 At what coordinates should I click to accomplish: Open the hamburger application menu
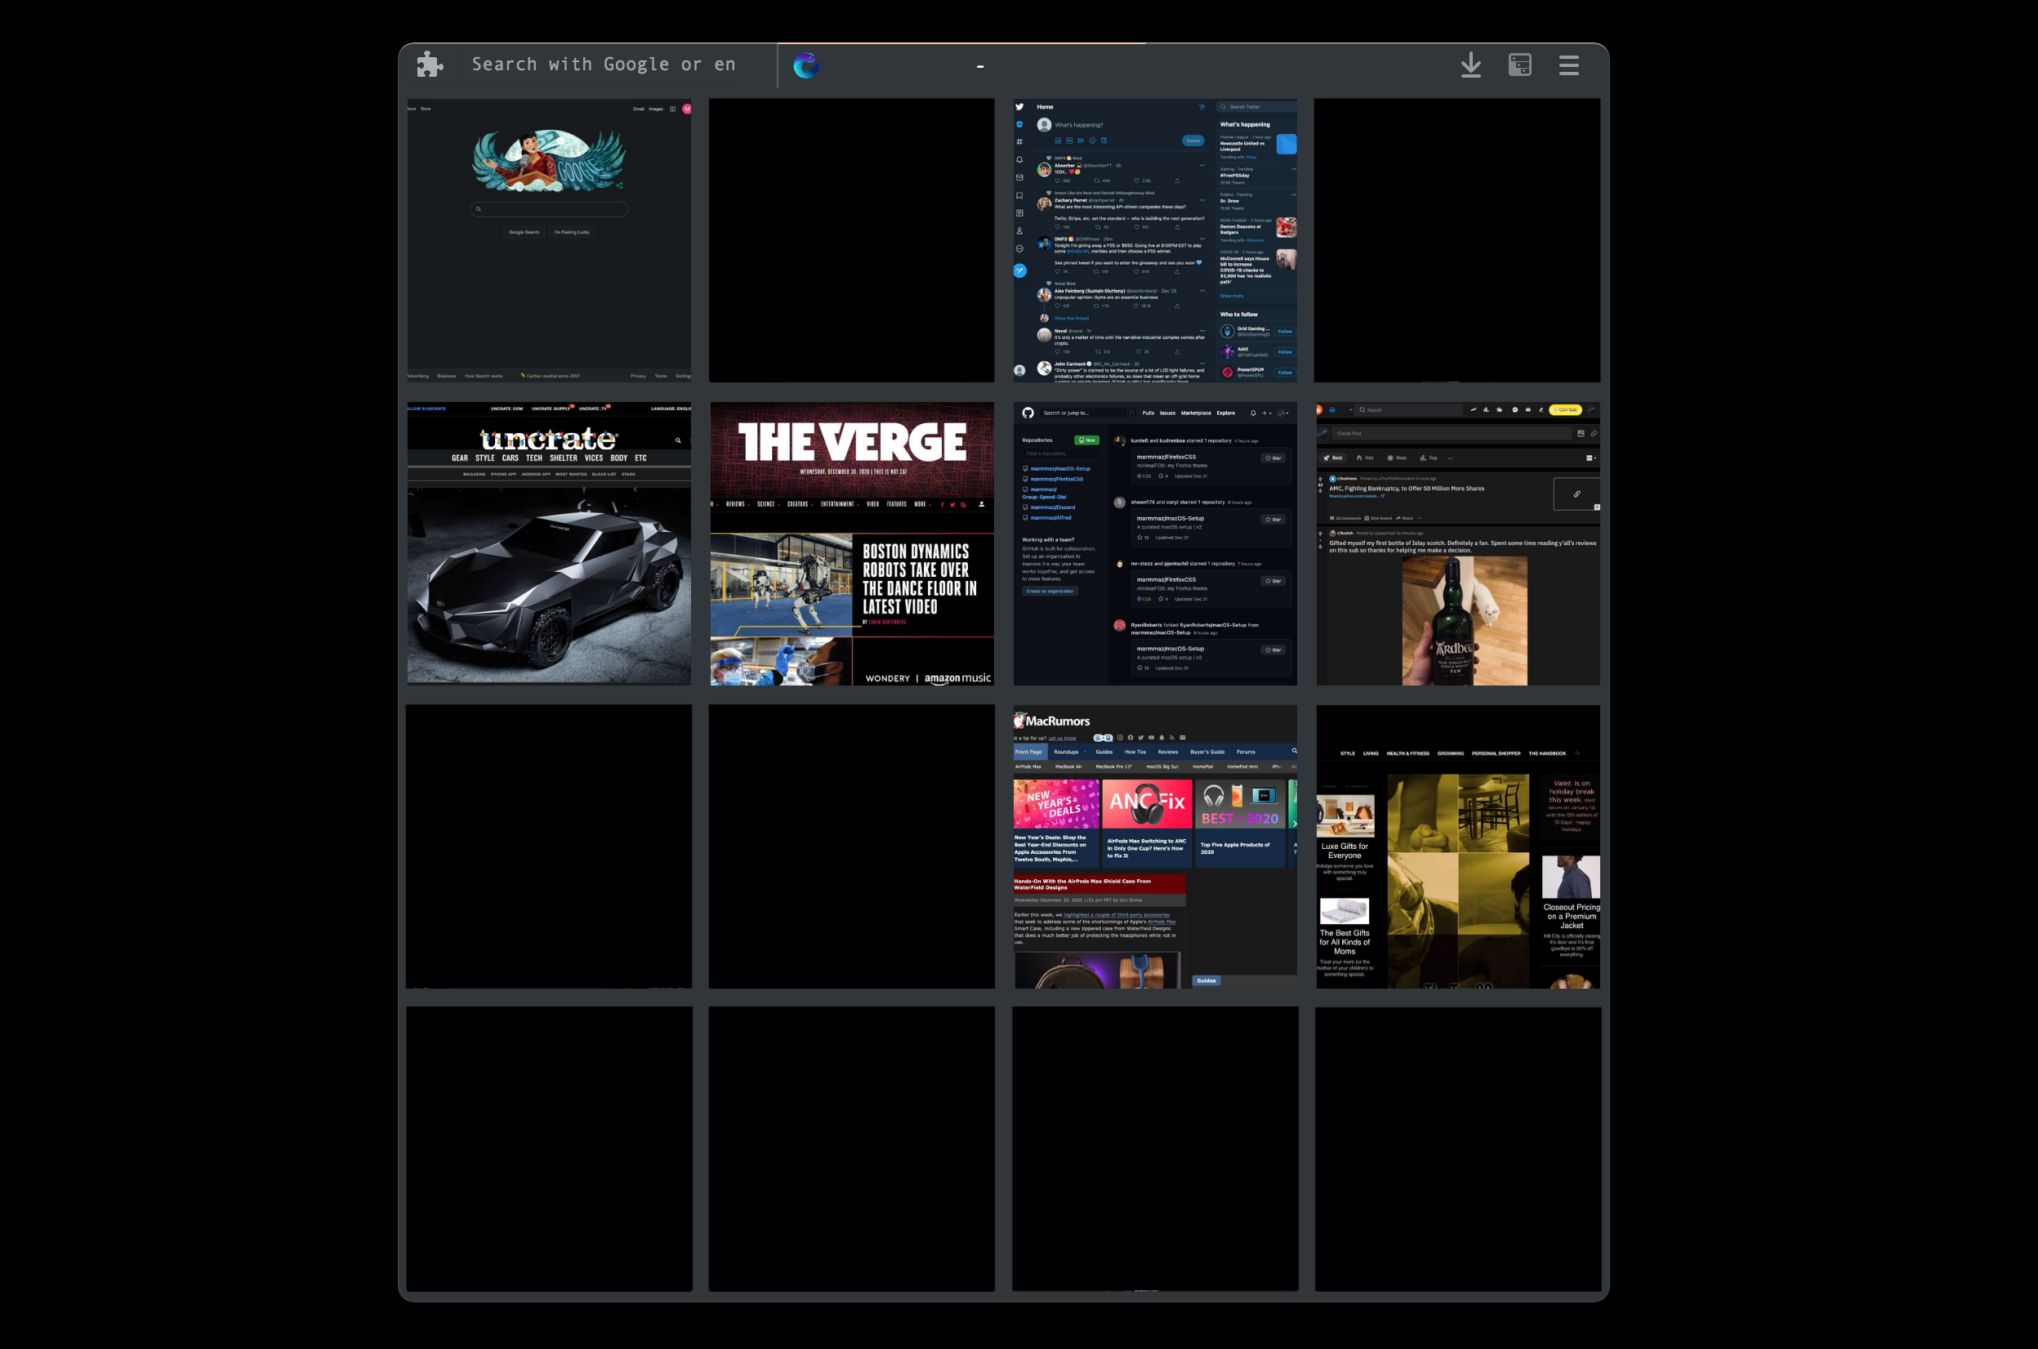[x=1568, y=65]
